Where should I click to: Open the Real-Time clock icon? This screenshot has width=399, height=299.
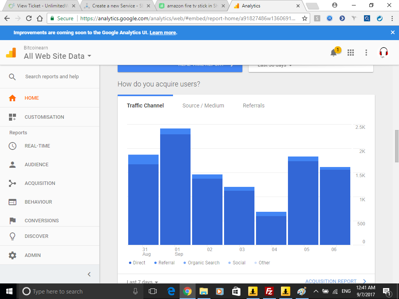12,146
